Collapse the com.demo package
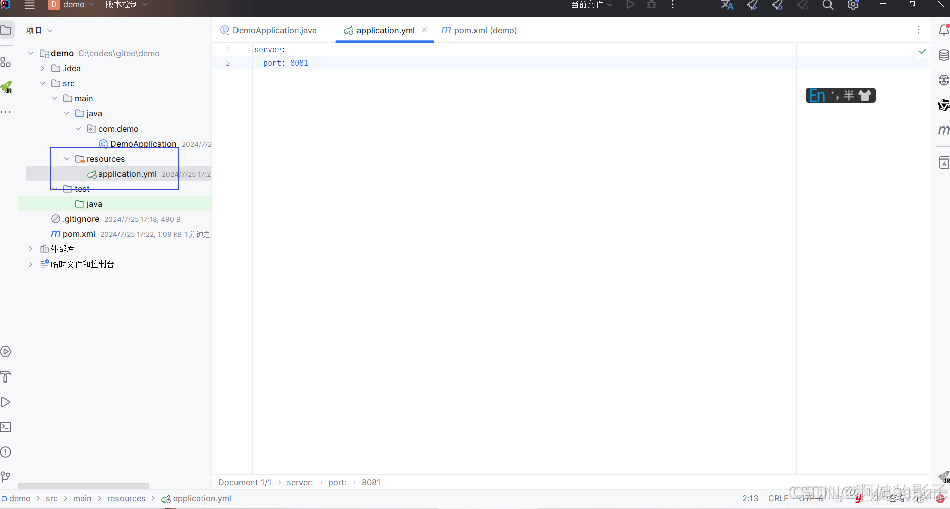Viewport: 950px width, 509px height. click(78, 129)
